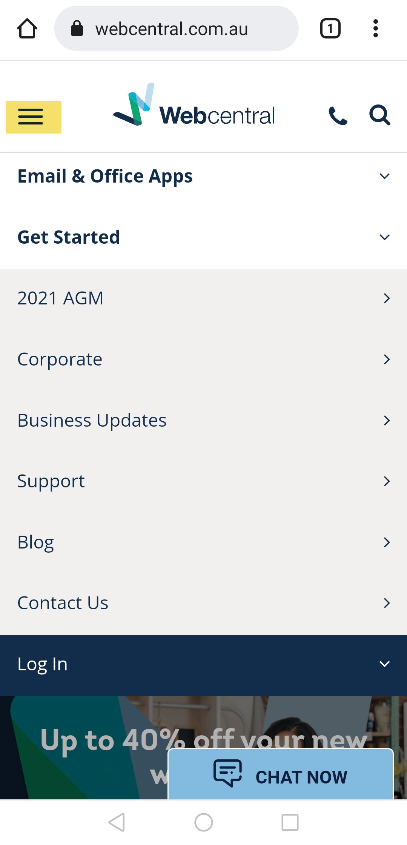Open Business Updates page

pos(203,421)
